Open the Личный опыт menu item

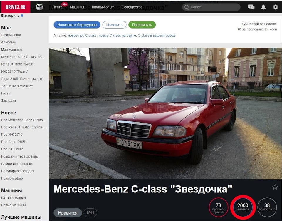tap(103, 7)
